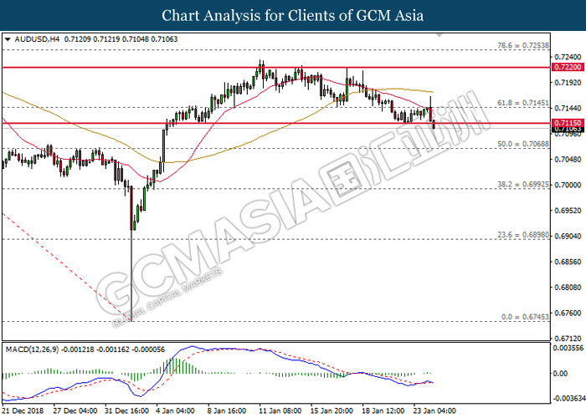Click the 0.72200 red price label
The width and height of the screenshot is (586, 418).
[x=568, y=67]
